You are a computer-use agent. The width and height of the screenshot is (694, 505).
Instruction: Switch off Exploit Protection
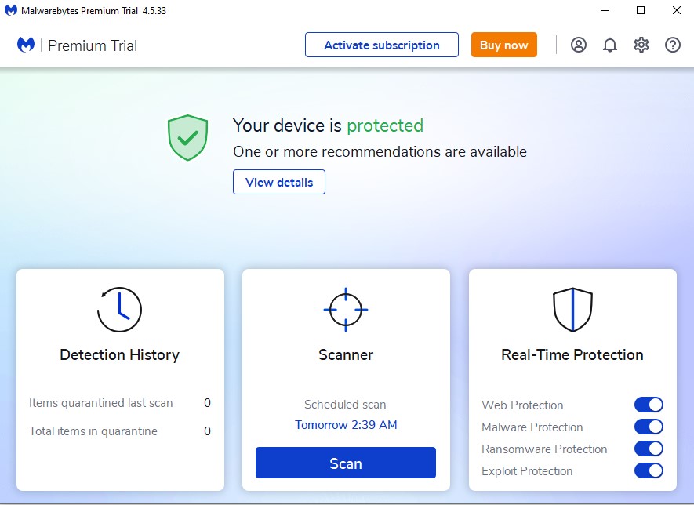(x=649, y=471)
